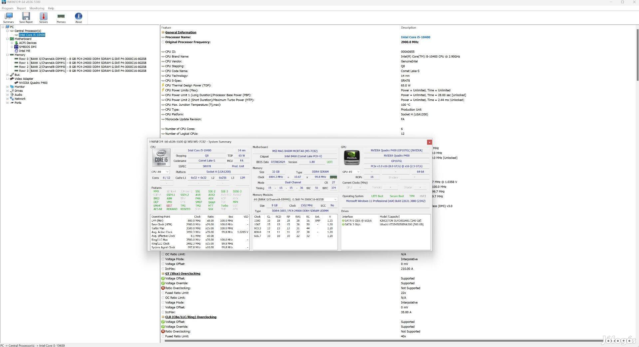The image size is (639, 347).
Task: Click the KINGSTON SUV500240G drive entry
Action: (400, 221)
